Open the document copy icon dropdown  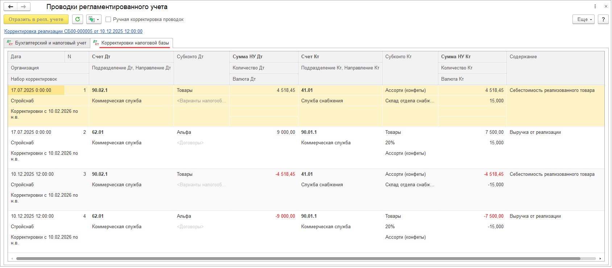click(94, 20)
